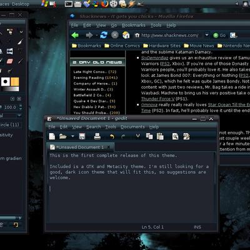Open the Hardware Sites bookmark folder
The width and height of the screenshot is (250, 250).
coord(162,46)
